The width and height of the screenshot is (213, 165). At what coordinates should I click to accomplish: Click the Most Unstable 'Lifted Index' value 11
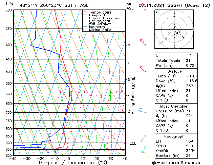[x=188, y=121]
